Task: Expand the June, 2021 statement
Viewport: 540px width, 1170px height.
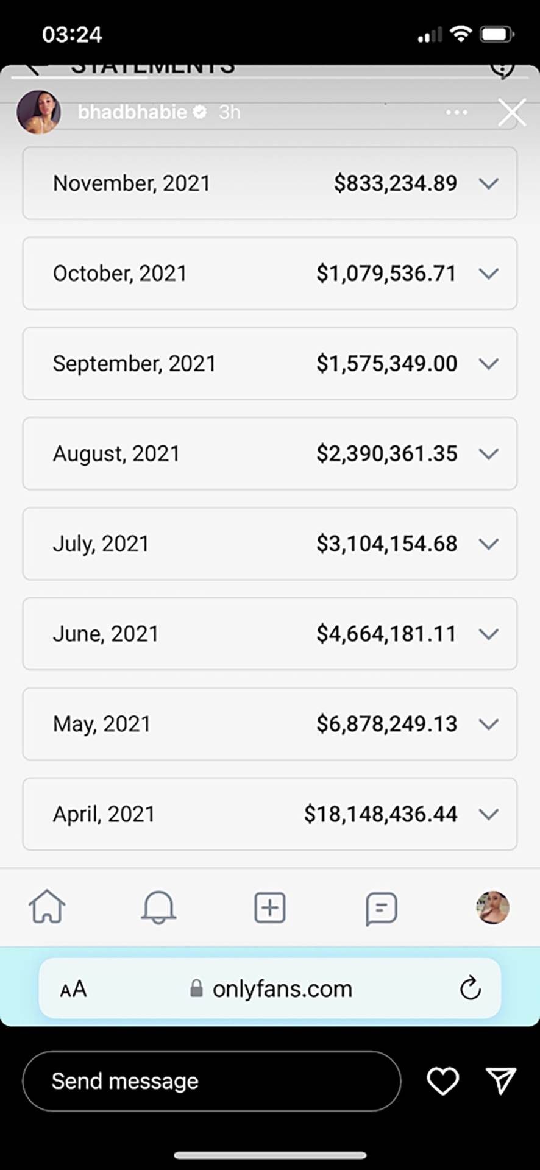Action: (x=489, y=634)
